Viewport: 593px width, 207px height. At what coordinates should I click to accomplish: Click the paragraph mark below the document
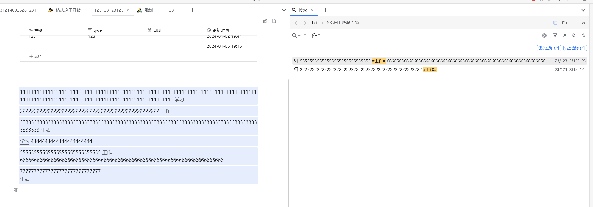coord(16,190)
